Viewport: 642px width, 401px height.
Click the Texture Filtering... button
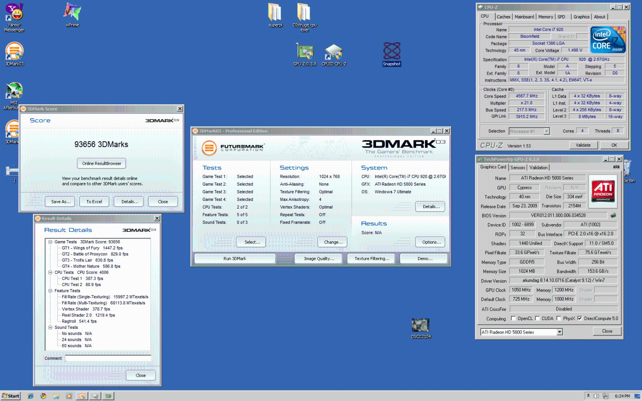pos(372,259)
